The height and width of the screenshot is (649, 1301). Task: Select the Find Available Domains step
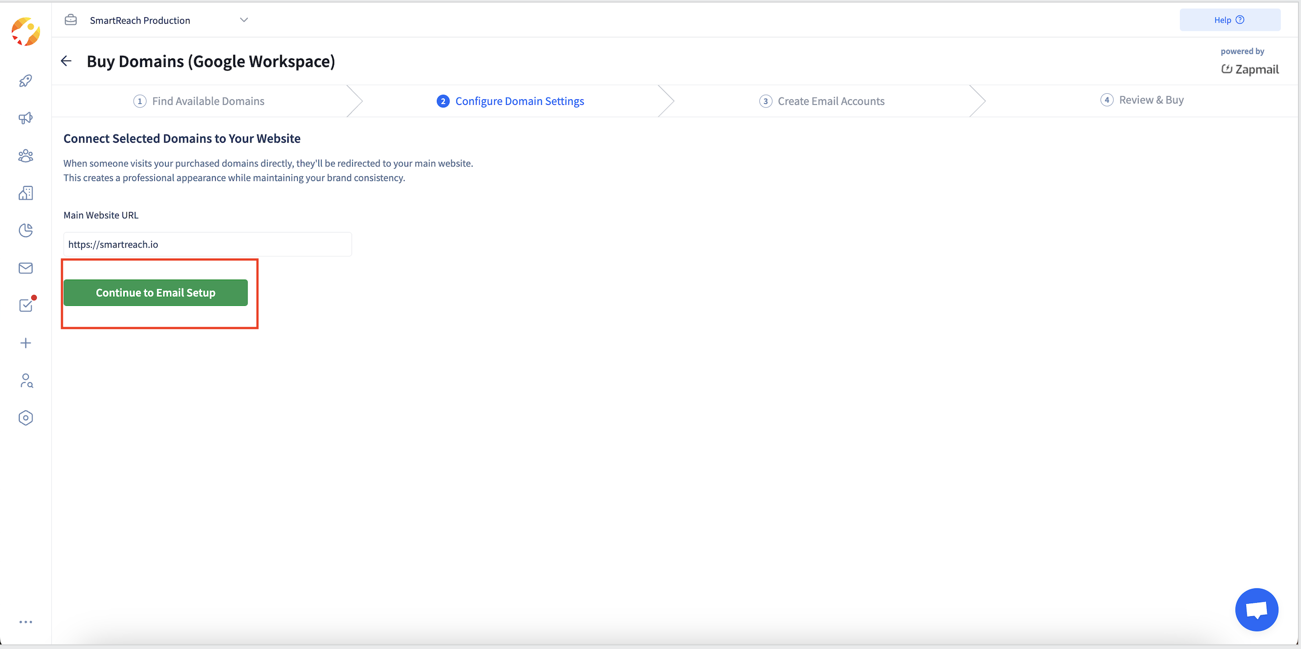click(199, 101)
